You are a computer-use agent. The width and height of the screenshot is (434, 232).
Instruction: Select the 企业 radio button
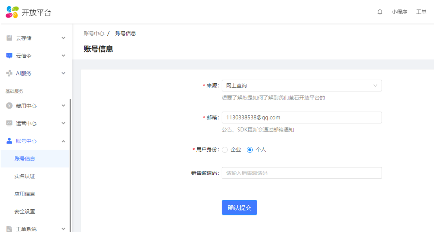pos(225,150)
